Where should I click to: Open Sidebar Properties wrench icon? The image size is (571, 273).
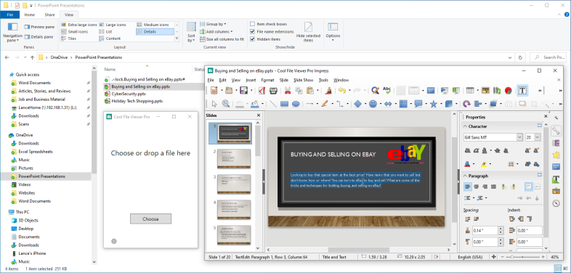pos(556,131)
